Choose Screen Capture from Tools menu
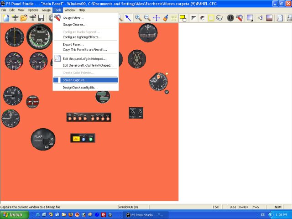The height and width of the screenshot is (219, 292). click(x=75, y=80)
